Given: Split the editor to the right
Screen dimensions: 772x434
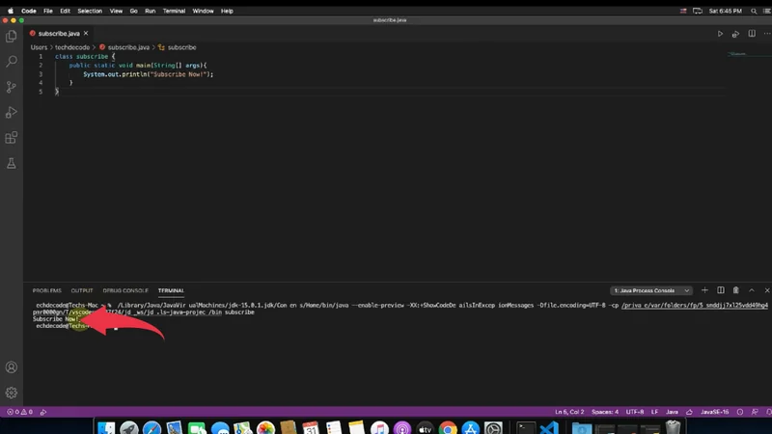Looking at the screenshot, I should [752, 34].
